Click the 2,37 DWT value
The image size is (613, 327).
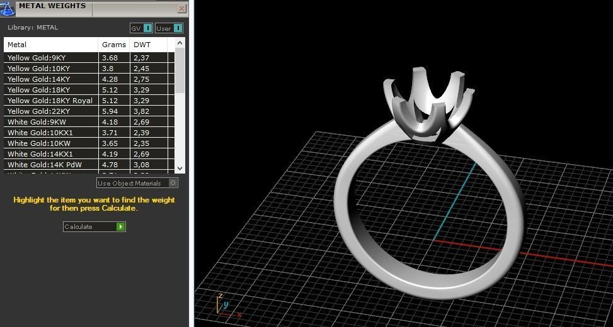[x=142, y=58]
